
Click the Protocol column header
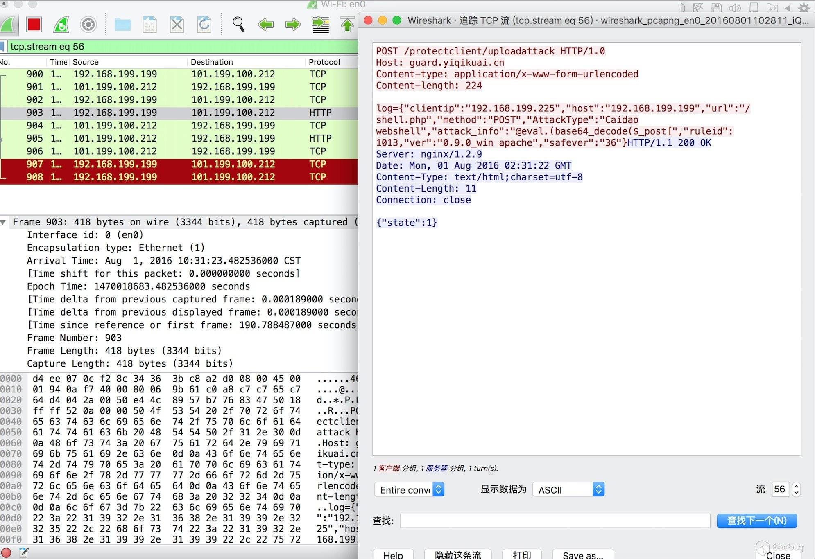tap(324, 62)
